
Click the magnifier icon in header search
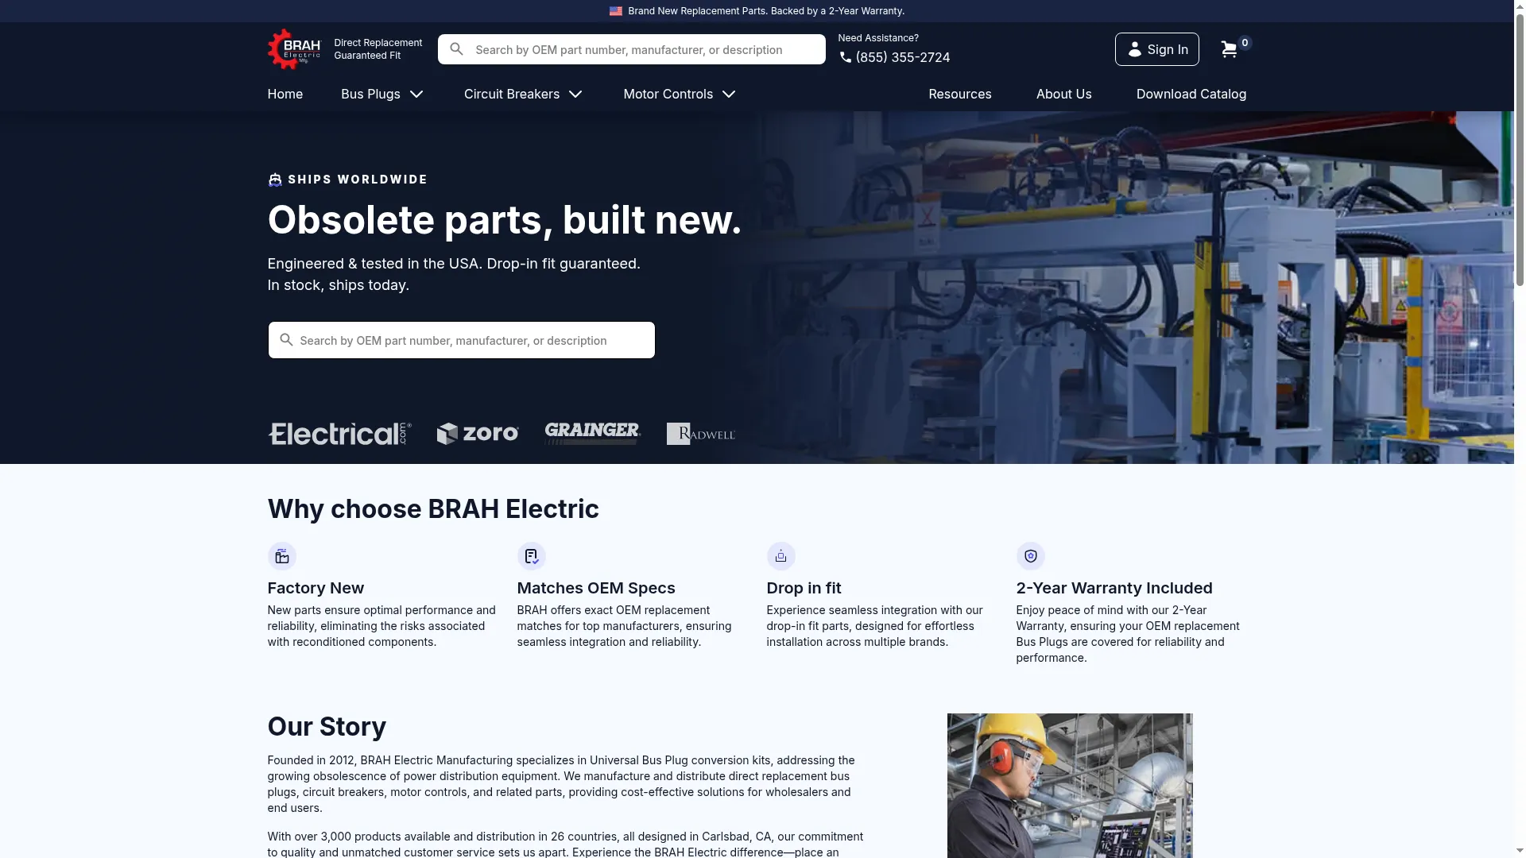tap(456, 49)
